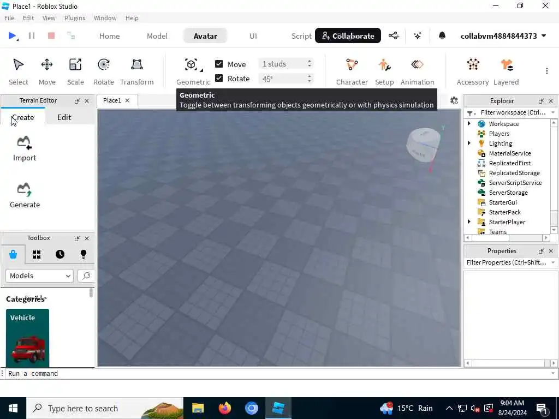Viewport: 559px width, 419px height.
Task: Switch to the UI ribbon tab
Action: click(253, 36)
